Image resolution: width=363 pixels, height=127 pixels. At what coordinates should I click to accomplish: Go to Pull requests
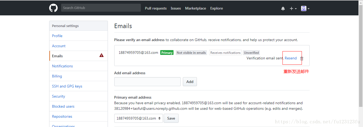point(156,8)
